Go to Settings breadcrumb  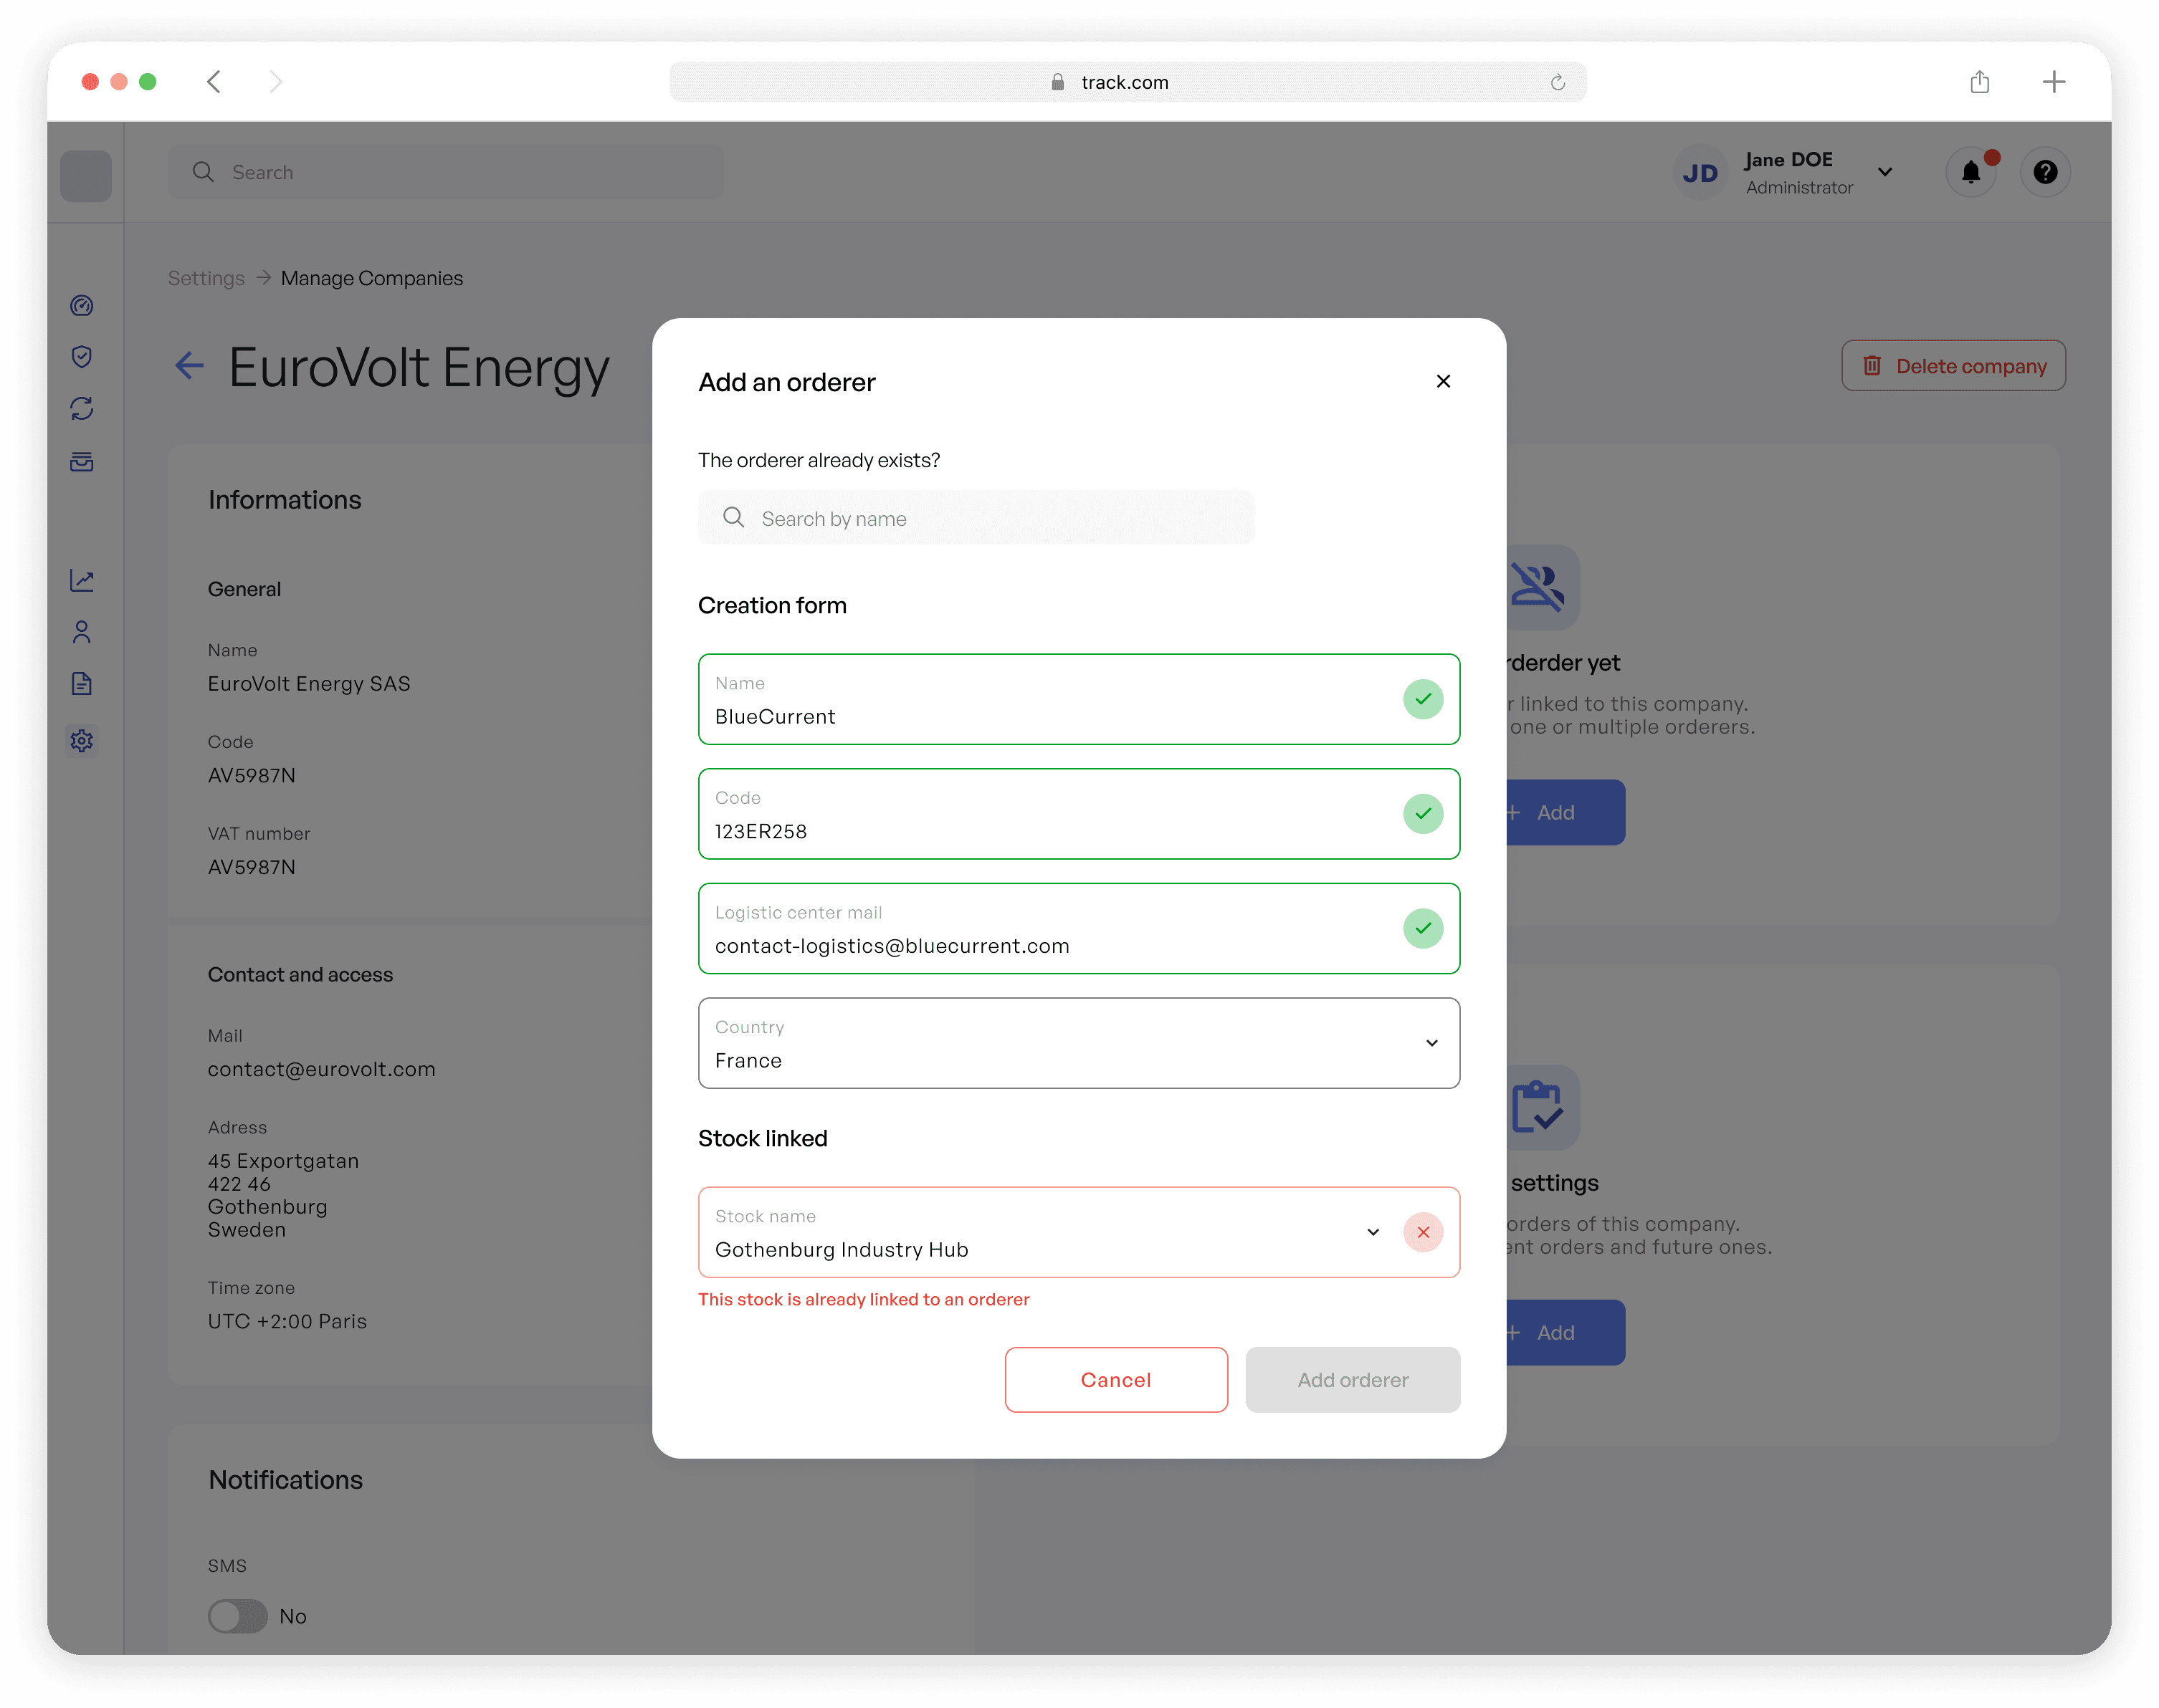click(206, 278)
